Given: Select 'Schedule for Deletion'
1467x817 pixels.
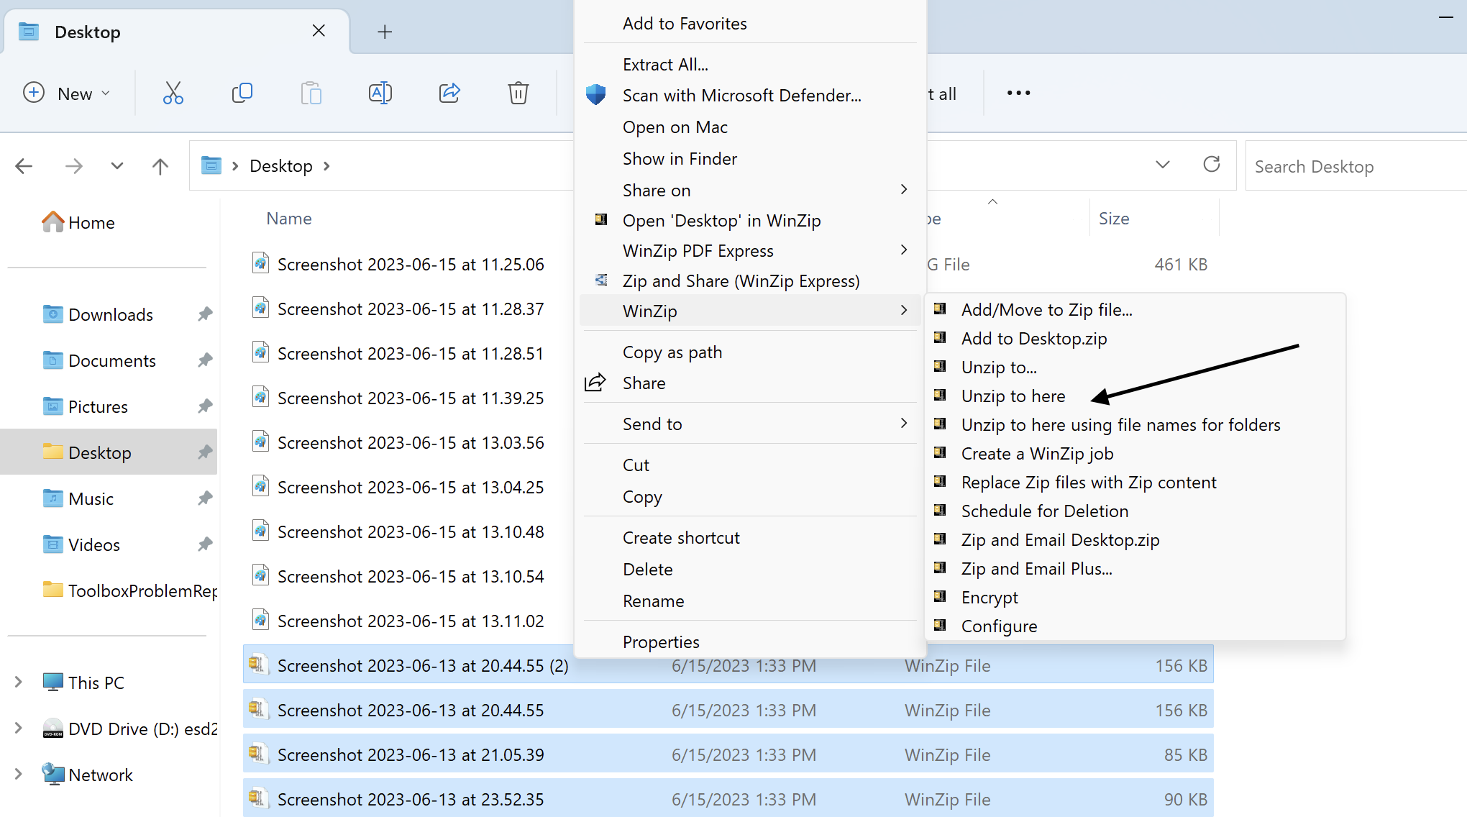Looking at the screenshot, I should pyautogui.click(x=1043, y=510).
